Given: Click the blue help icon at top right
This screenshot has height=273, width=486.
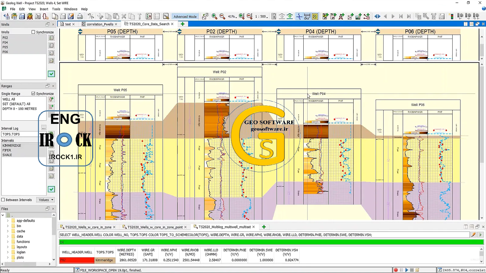Looking at the screenshot, I should 484,9.
